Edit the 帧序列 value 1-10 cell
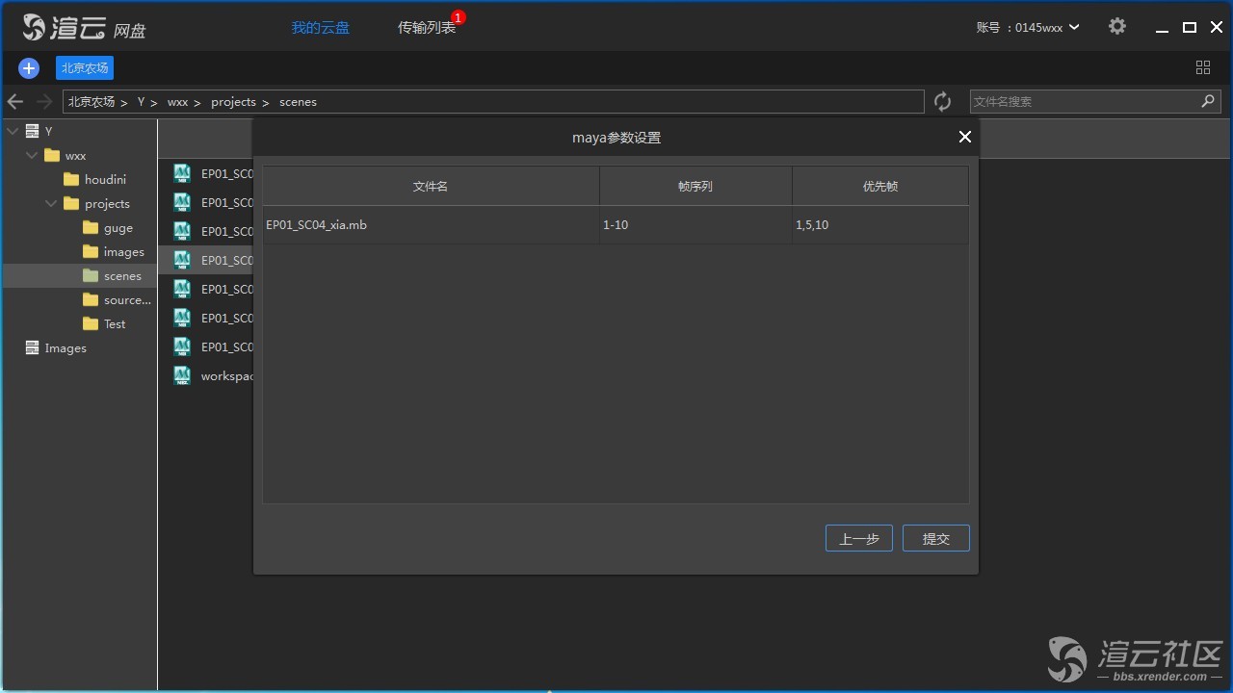Image resolution: width=1233 pixels, height=693 pixels. (695, 225)
